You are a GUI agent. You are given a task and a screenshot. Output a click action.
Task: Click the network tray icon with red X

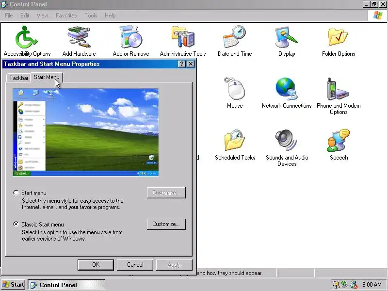(354, 285)
